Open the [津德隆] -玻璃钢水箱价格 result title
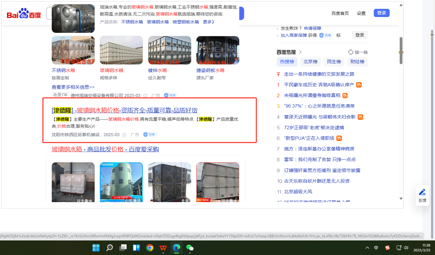Image resolution: width=435 pixels, height=255 pixels. point(125,110)
